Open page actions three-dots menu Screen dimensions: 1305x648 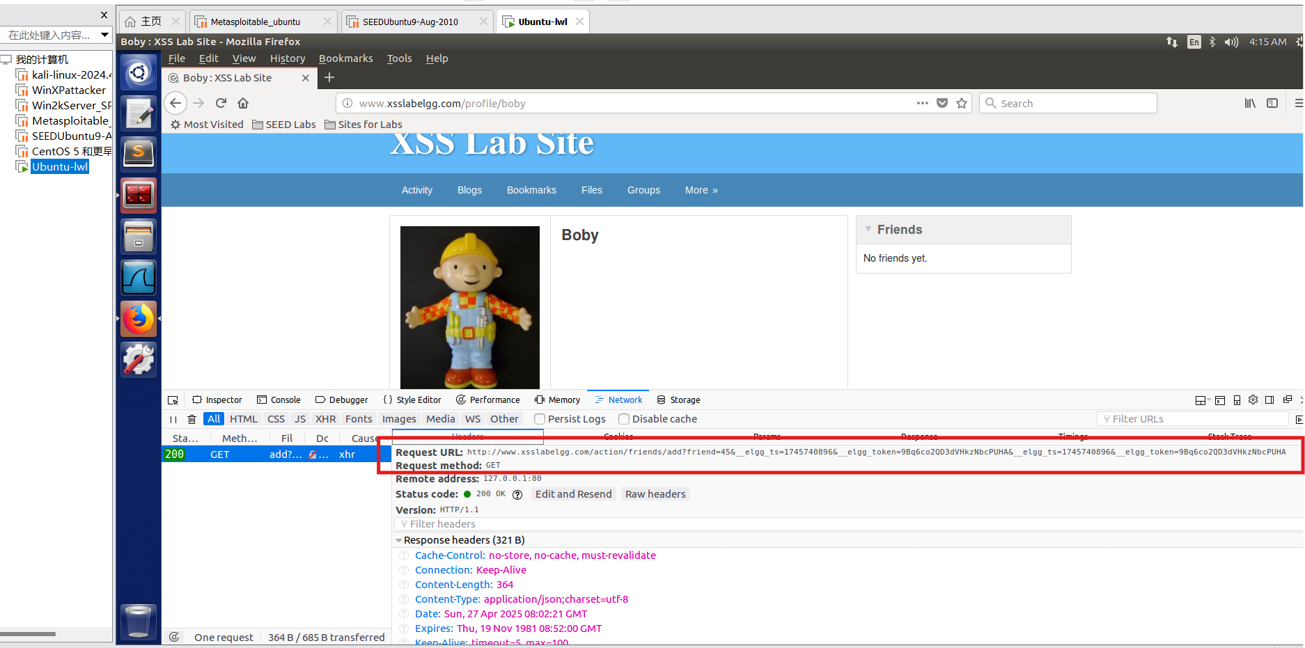point(923,103)
